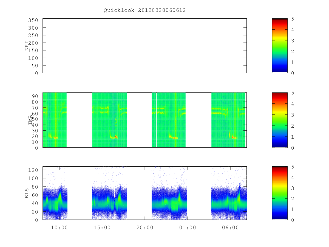The width and height of the screenshot is (329, 247).
Task: Click the 15:00 time axis label
Action: coord(102,228)
